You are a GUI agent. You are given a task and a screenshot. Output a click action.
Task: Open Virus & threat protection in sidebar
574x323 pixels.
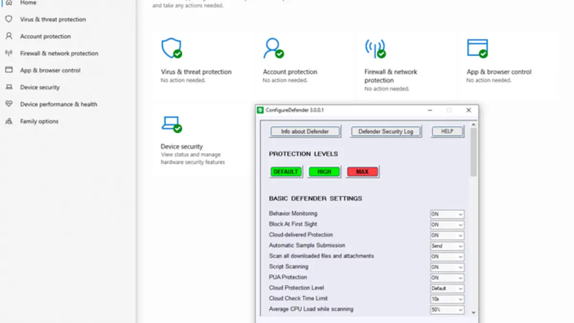(53, 19)
